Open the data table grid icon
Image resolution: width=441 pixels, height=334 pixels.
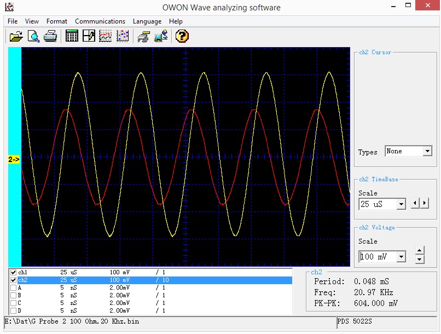click(72, 36)
